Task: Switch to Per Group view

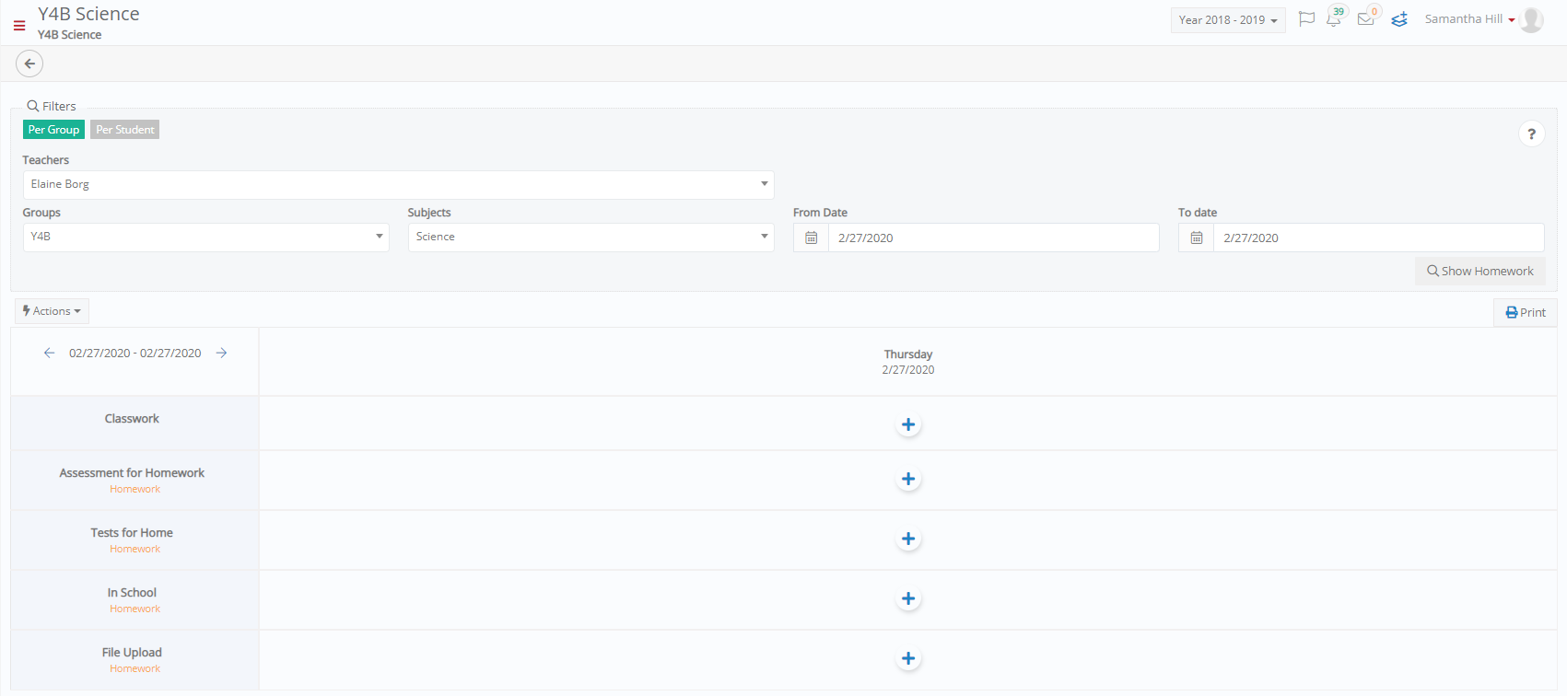Action: click(53, 130)
